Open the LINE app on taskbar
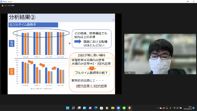The width and height of the screenshot is (197, 111). tap(124, 108)
